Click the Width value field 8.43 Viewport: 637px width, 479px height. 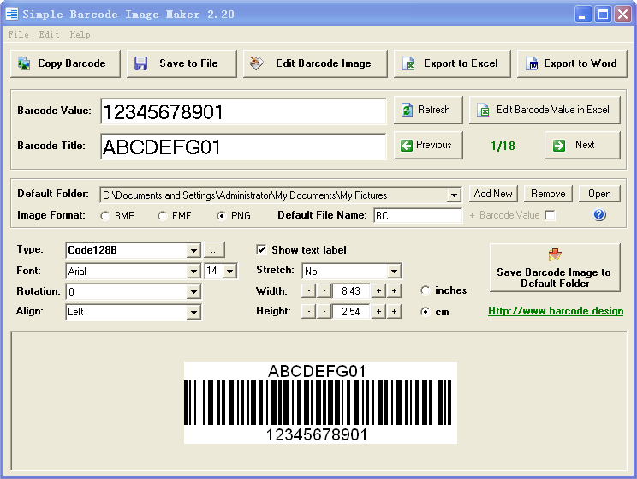351,290
